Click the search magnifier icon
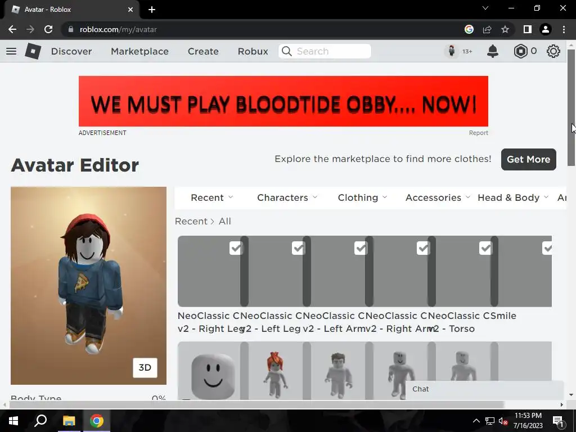This screenshot has width=576, height=432. click(x=286, y=51)
